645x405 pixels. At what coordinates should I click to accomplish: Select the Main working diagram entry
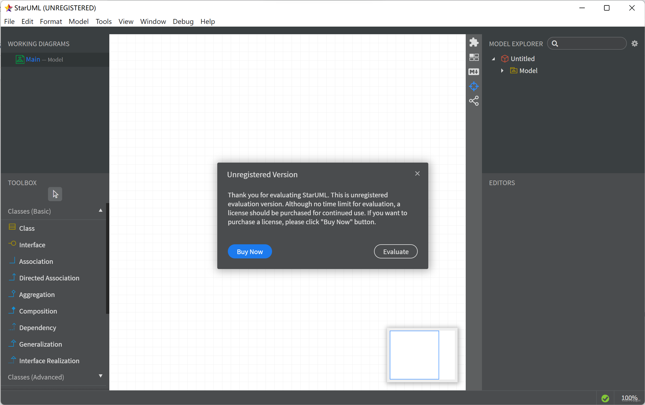click(x=55, y=59)
